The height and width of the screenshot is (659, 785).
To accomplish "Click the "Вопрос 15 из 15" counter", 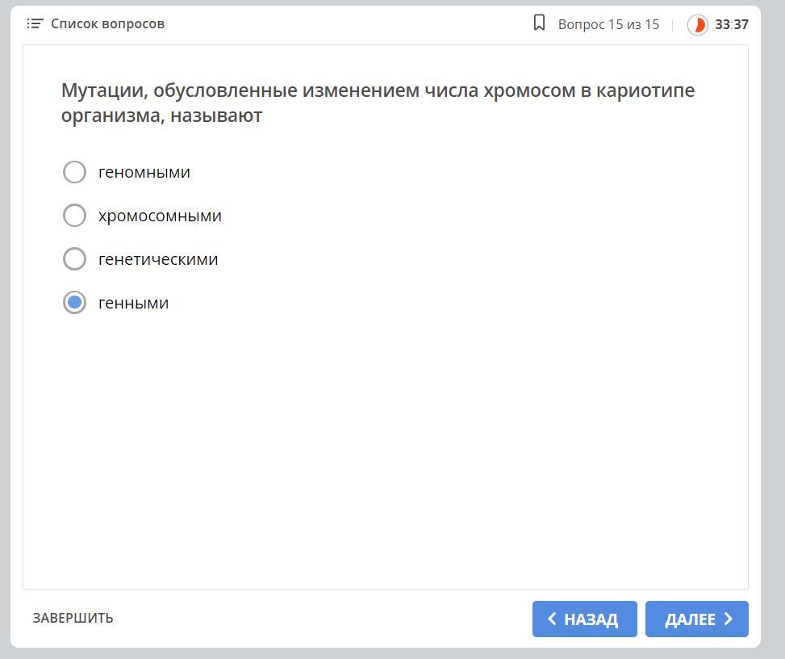I will tap(608, 25).
